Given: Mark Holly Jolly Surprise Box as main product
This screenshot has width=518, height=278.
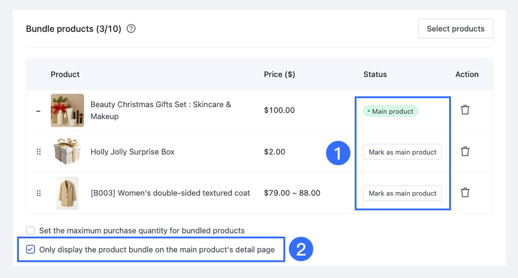Looking at the screenshot, I should click(x=402, y=152).
